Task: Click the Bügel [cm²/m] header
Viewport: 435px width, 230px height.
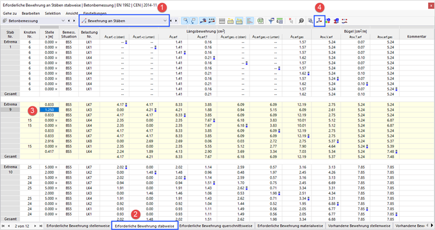Action: 355,31
